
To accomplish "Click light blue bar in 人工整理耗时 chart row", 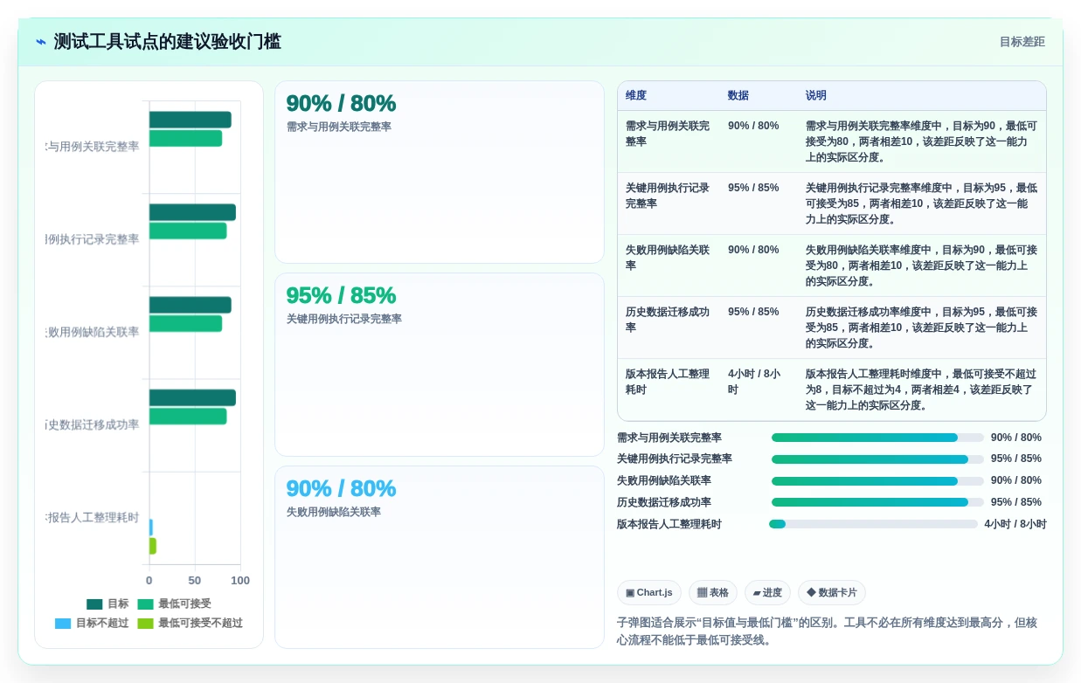I will [x=151, y=528].
